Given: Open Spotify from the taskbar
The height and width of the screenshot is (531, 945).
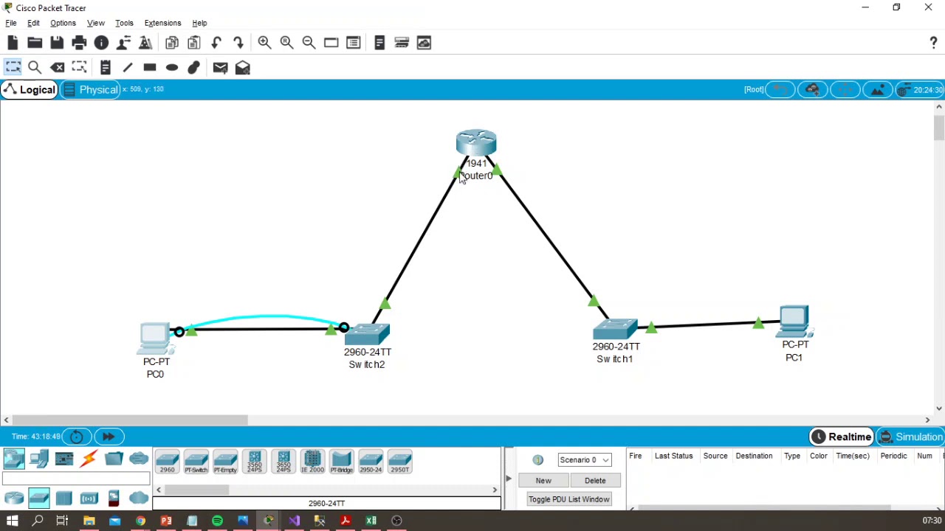Looking at the screenshot, I should 217,521.
